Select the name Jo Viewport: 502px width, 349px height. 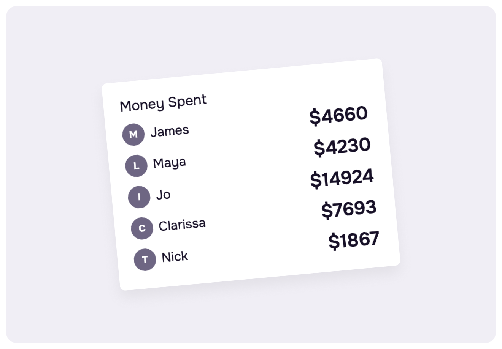163,195
